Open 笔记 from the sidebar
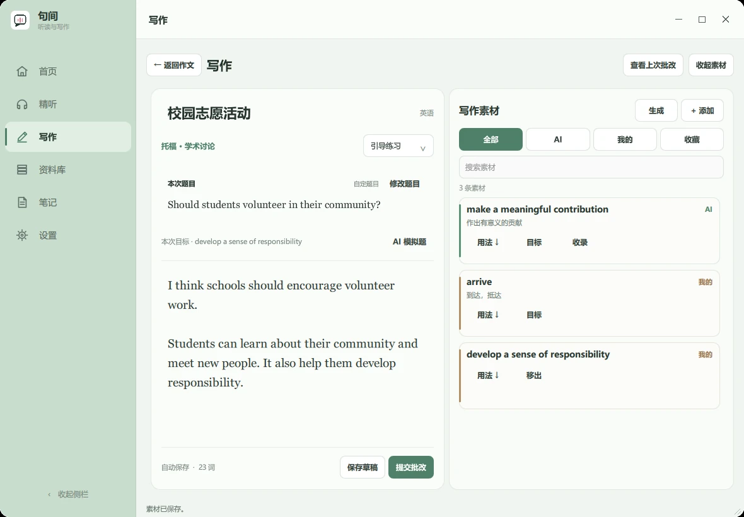Image resolution: width=744 pixels, height=517 pixels. [68, 202]
